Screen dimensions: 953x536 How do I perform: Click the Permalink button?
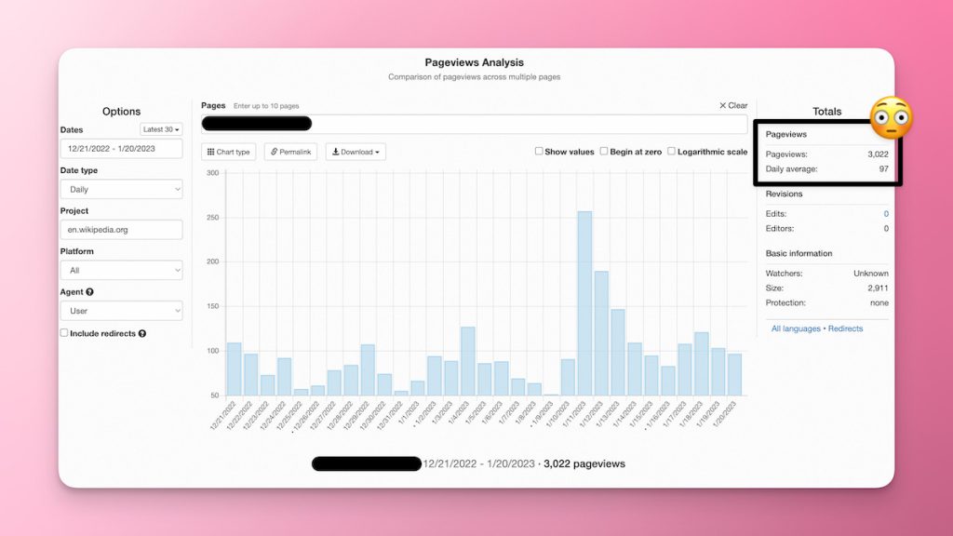coord(292,152)
